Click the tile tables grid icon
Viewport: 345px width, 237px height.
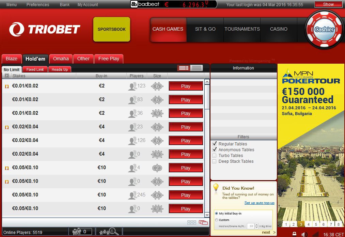tap(192, 222)
